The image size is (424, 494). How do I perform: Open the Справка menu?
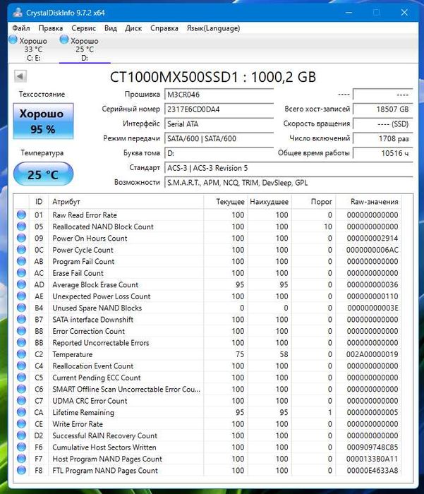pyautogui.click(x=164, y=28)
